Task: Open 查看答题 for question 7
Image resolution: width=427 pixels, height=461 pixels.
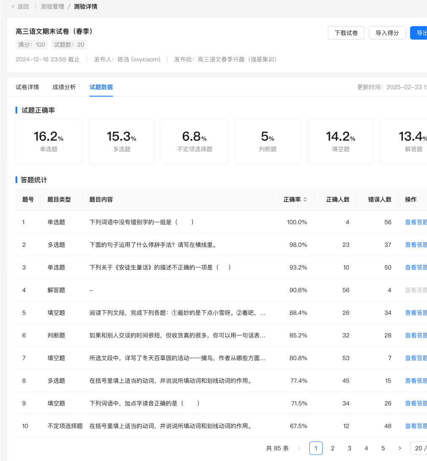Action: 416,358
